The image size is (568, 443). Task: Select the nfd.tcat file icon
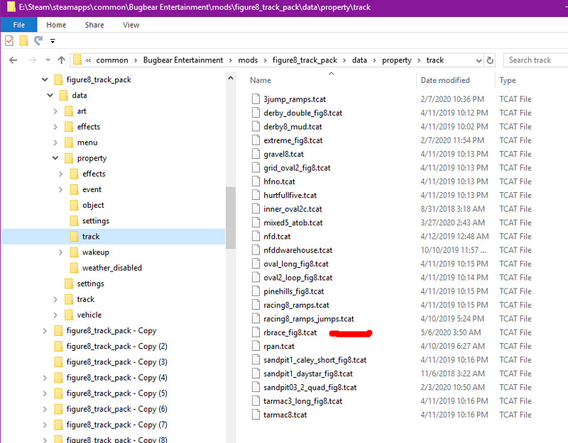click(x=256, y=237)
